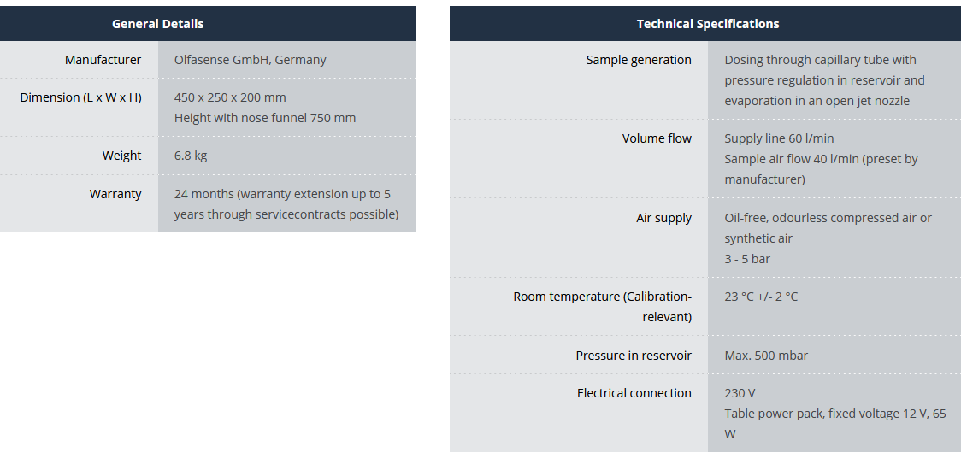Click the Electrical connection label

pyautogui.click(x=634, y=393)
